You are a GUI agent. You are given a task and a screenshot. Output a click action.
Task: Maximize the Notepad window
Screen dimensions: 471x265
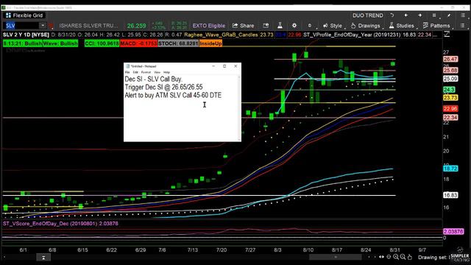pyautogui.click(x=224, y=66)
